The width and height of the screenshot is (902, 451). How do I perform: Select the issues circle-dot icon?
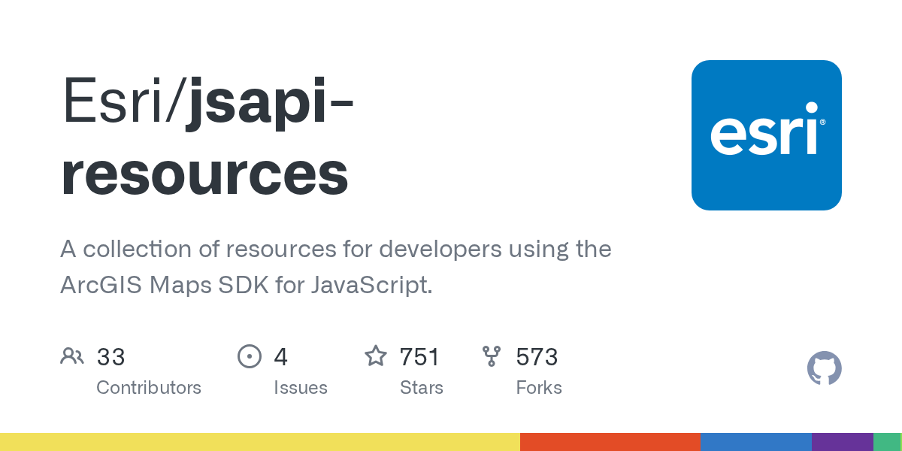[x=250, y=356]
